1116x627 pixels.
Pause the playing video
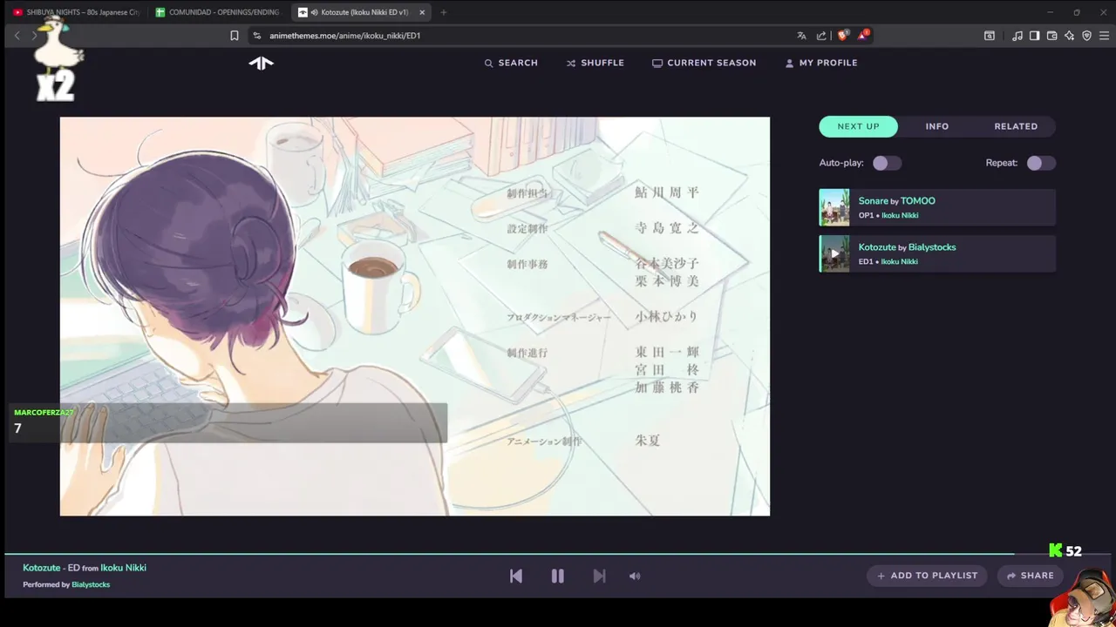tap(557, 576)
